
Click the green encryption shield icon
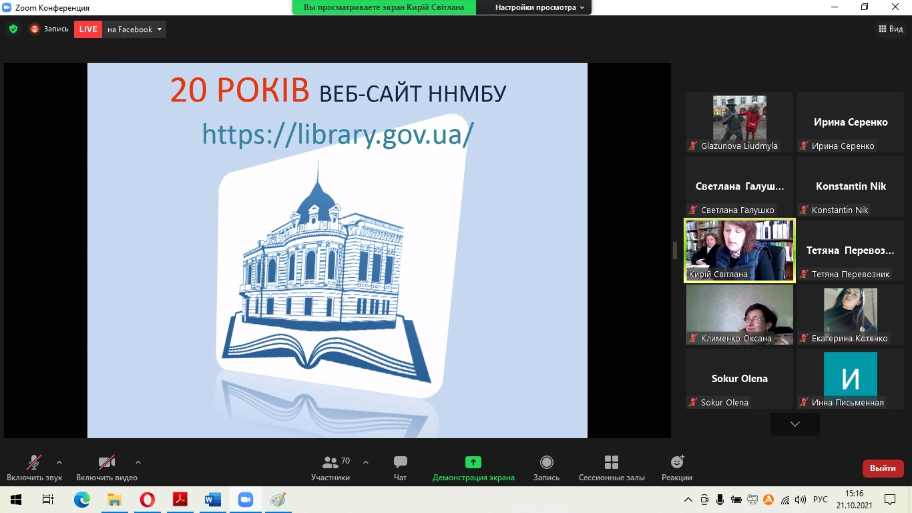point(13,29)
